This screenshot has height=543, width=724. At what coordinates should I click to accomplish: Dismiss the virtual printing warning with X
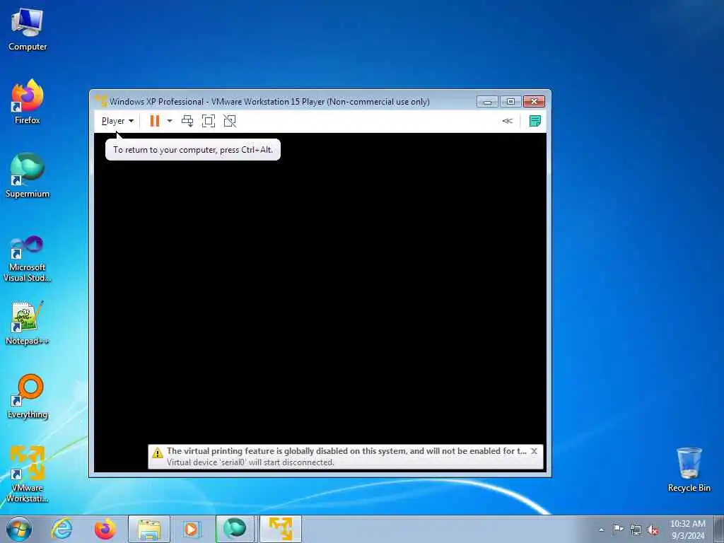pos(535,451)
